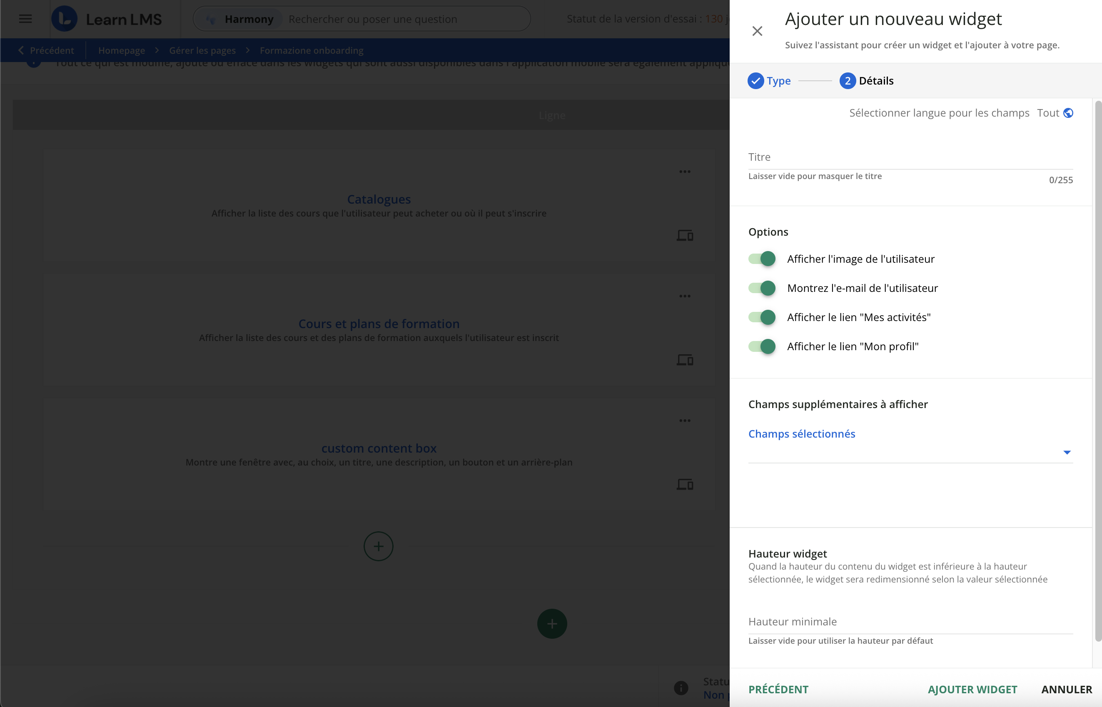Click the Hauteur minimale field
This screenshot has height=707, width=1102.
click(x=910, y=622)
